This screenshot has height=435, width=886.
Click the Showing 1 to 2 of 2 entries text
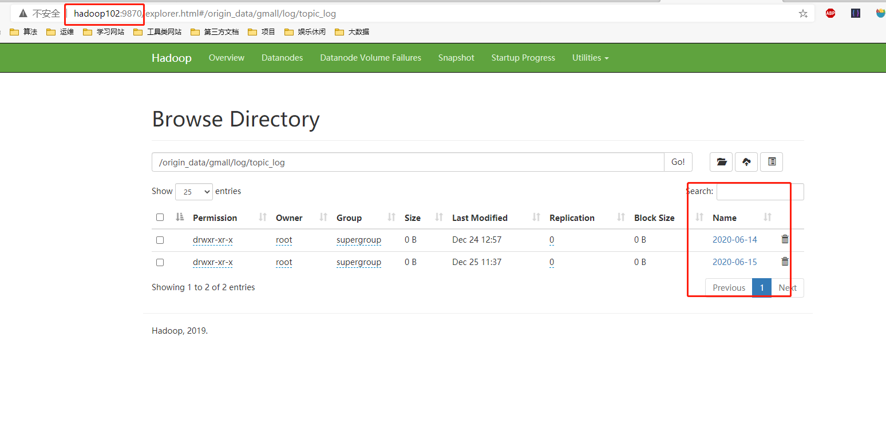(203, 287)
